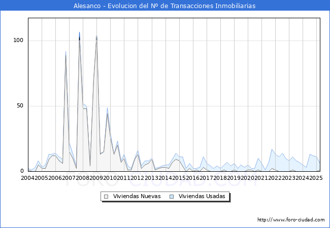Select the Viviendas Nuevas legend label
This screenshot has height=228, width=330.
pos(137,196)
